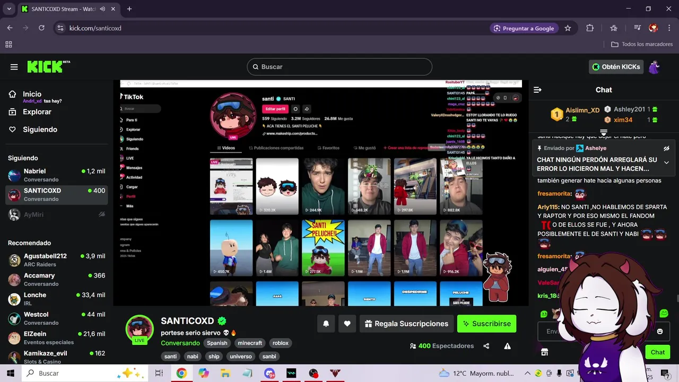Open the Kick hamburger menu

tap(14, 67)
